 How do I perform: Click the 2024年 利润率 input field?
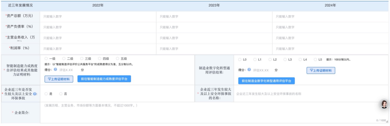pyautogui.click(x=330, y=49)
